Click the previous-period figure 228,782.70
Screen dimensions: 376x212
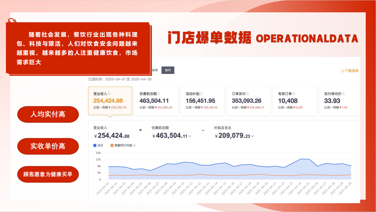click(x=119, y=107)
